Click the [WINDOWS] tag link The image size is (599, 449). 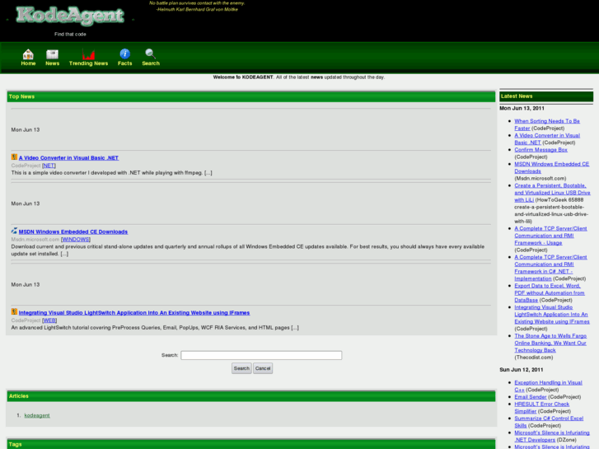coord(75,240)
